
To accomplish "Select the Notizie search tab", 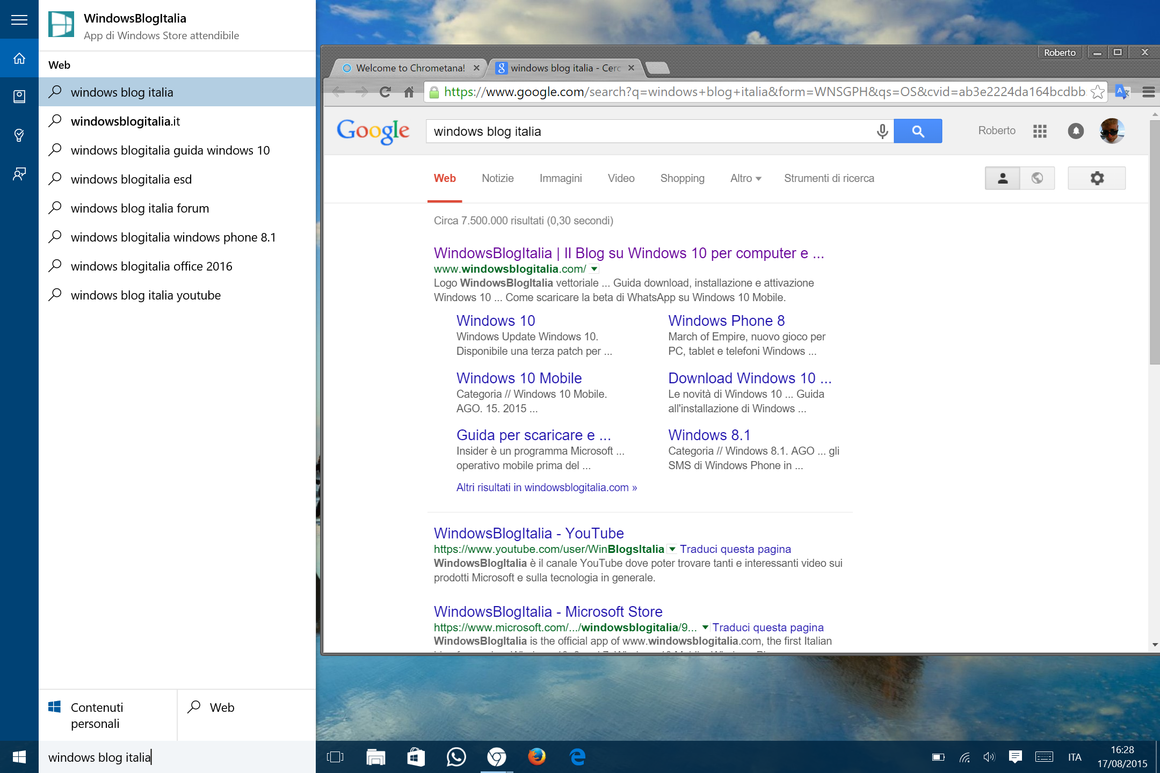I will click(x=497, y=178).
